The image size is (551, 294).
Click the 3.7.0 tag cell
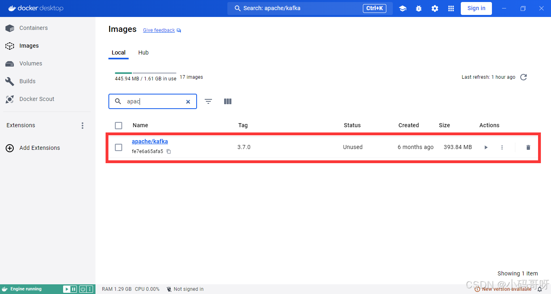(x=244, y=147)
